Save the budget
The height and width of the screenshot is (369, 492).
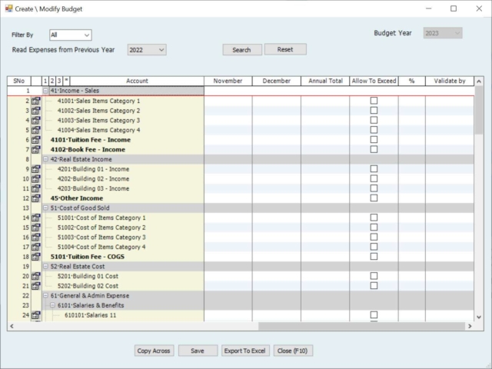click(198, 351)
